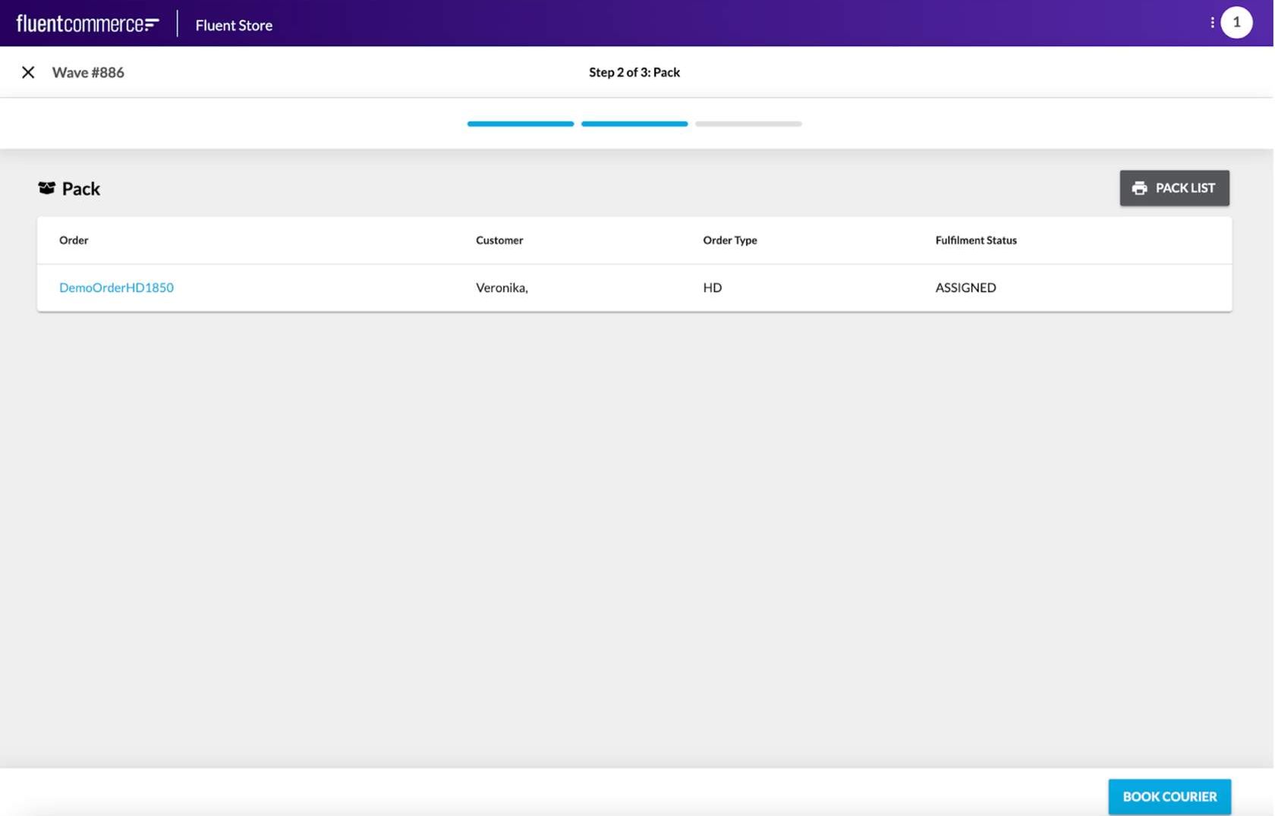Click the HD order type cell
This screenshot has height=816, width=1275.
click(x=712, y=287)
